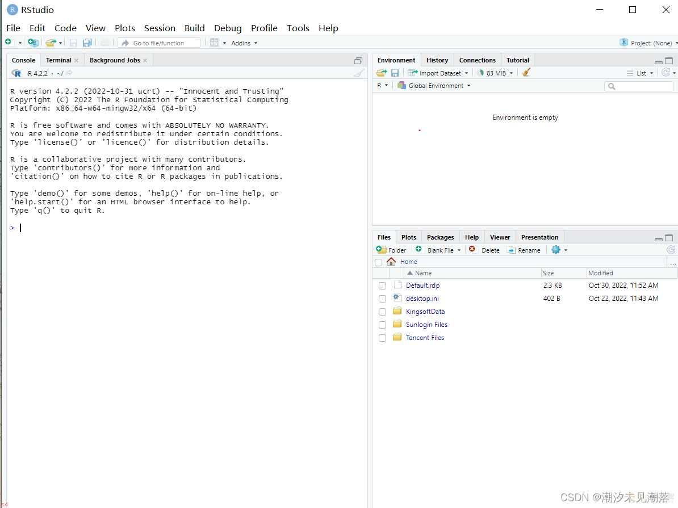Click the Load workspace folder icon

click(x=382, y=73)
